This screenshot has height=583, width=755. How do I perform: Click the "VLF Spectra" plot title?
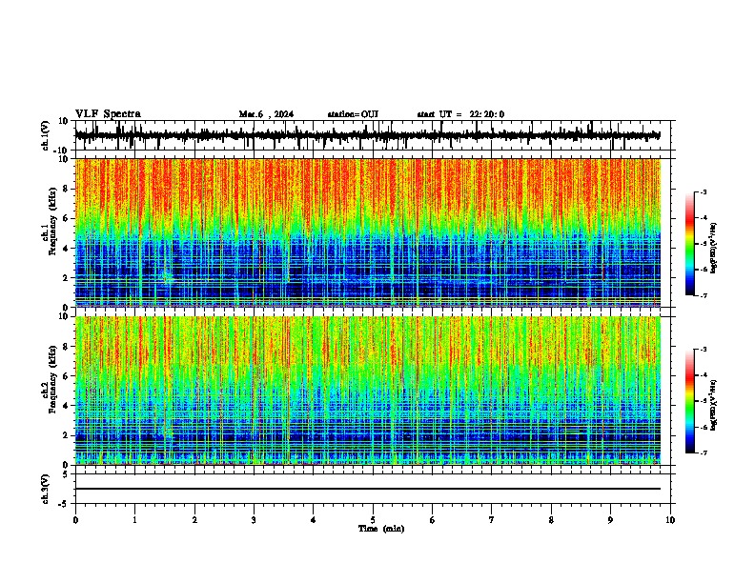click(x=108, y=114)
